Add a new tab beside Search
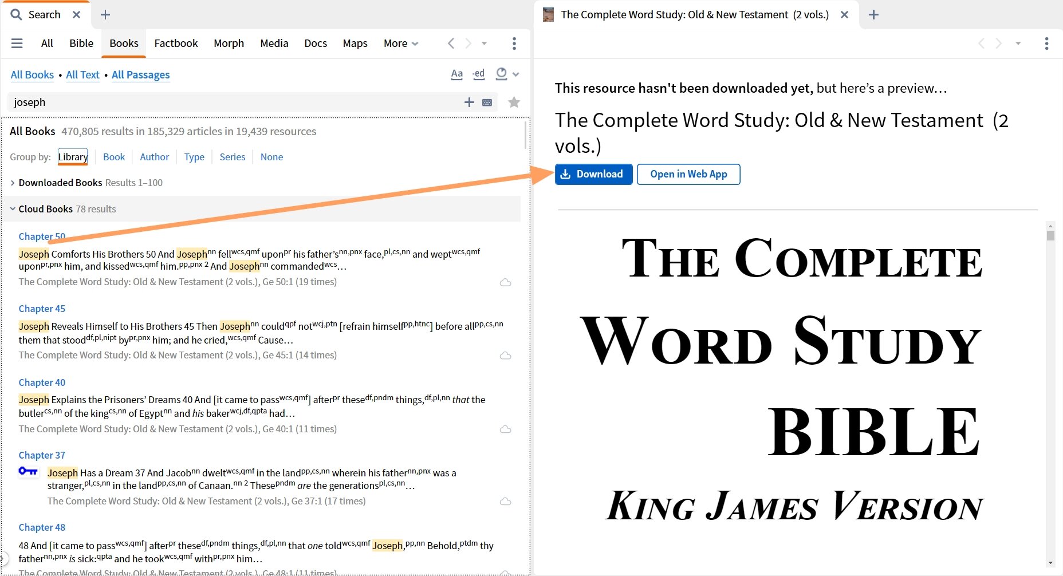Viewport: 1063px width, 576px height. click(x=105, y=15)
